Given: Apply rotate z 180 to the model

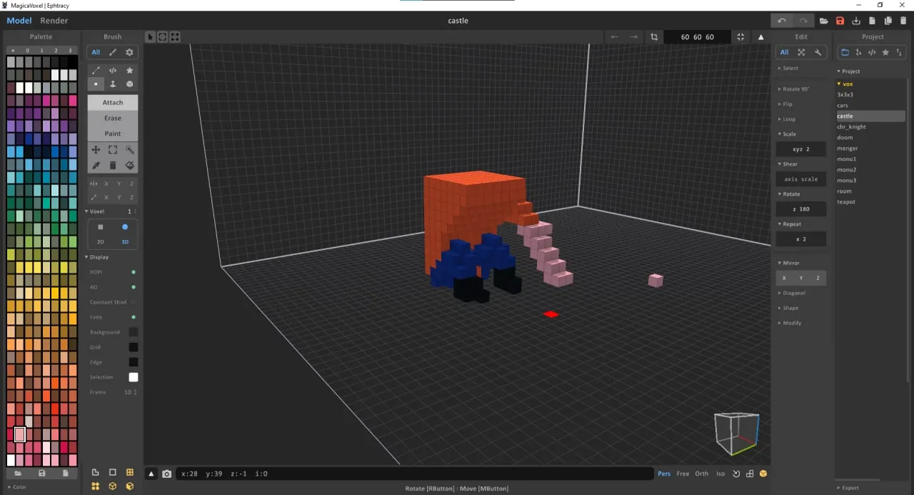Looking at the screenshot, I should coord(800,209).
